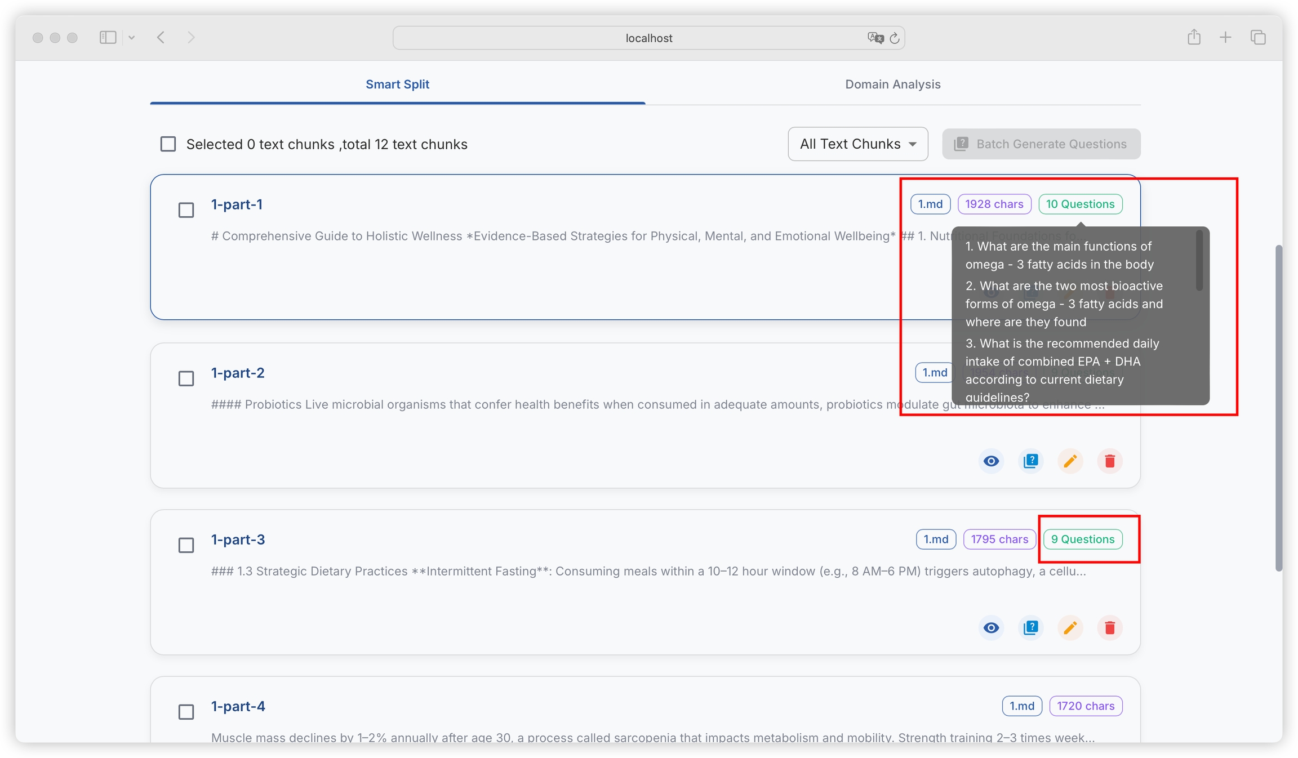Delete the 1-part-3 text chunk
This screenshot has height=758, width=1298.
tap(1109, 628)
